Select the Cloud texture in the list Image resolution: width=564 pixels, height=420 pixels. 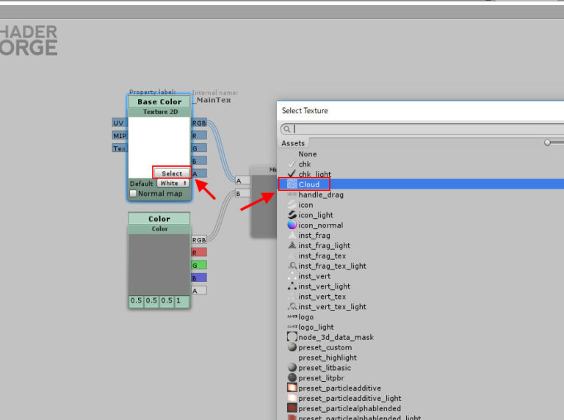tap(308, 184)
